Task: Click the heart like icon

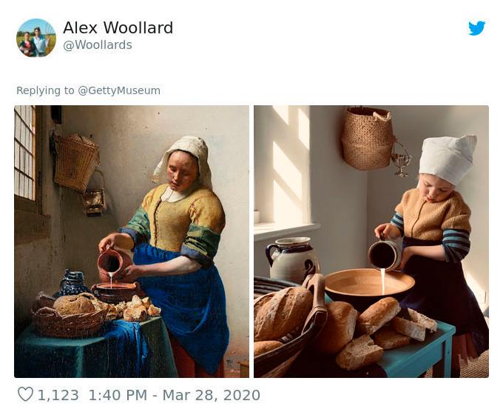Action: [x=25, y=394]
